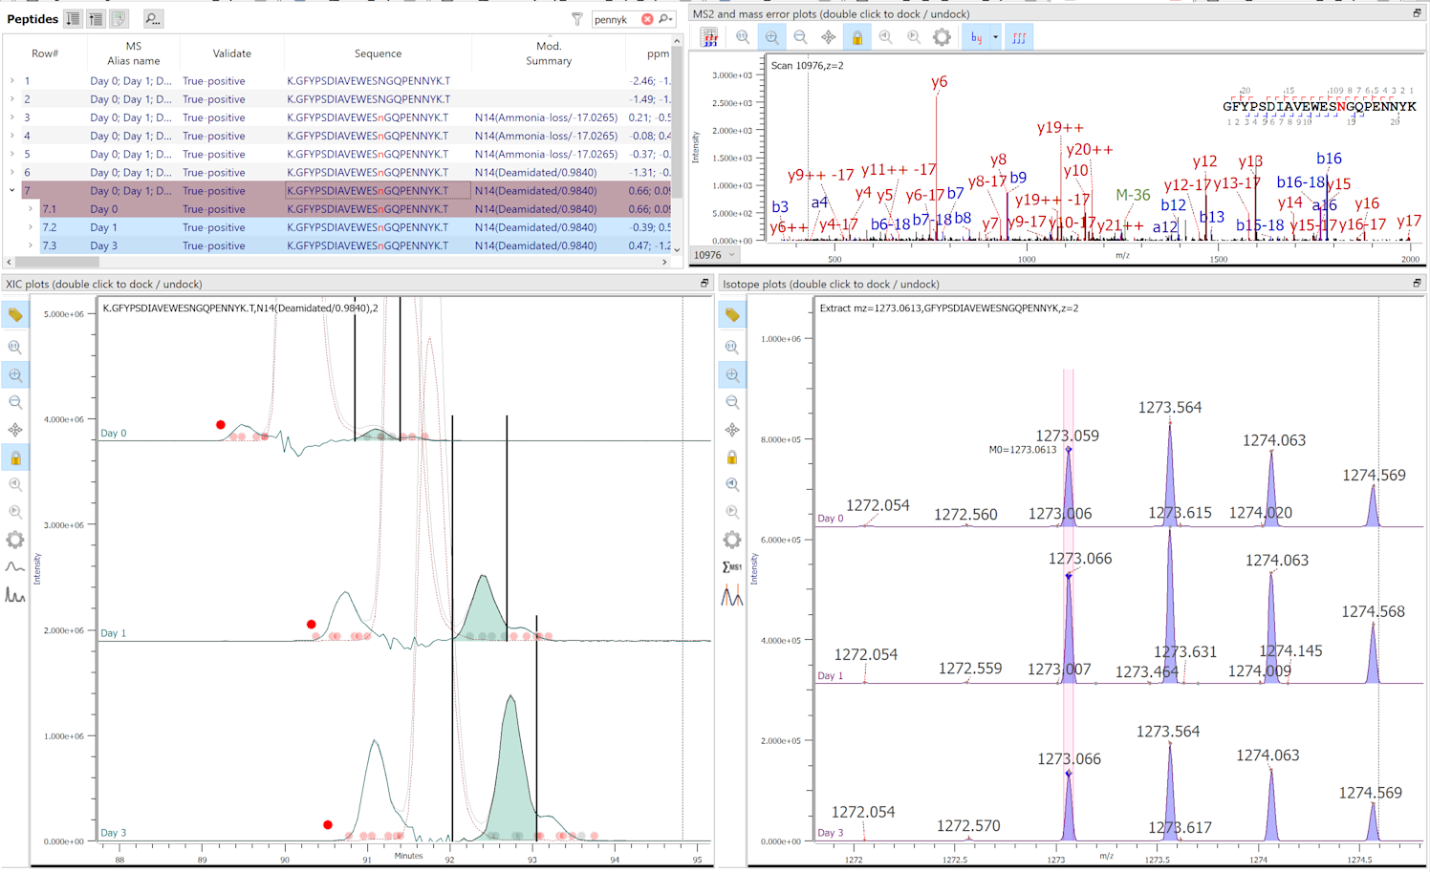Open the b/y ion type dropdown arrow
Viewport: 1430px width, 872px height.
[x=995, y=37]
